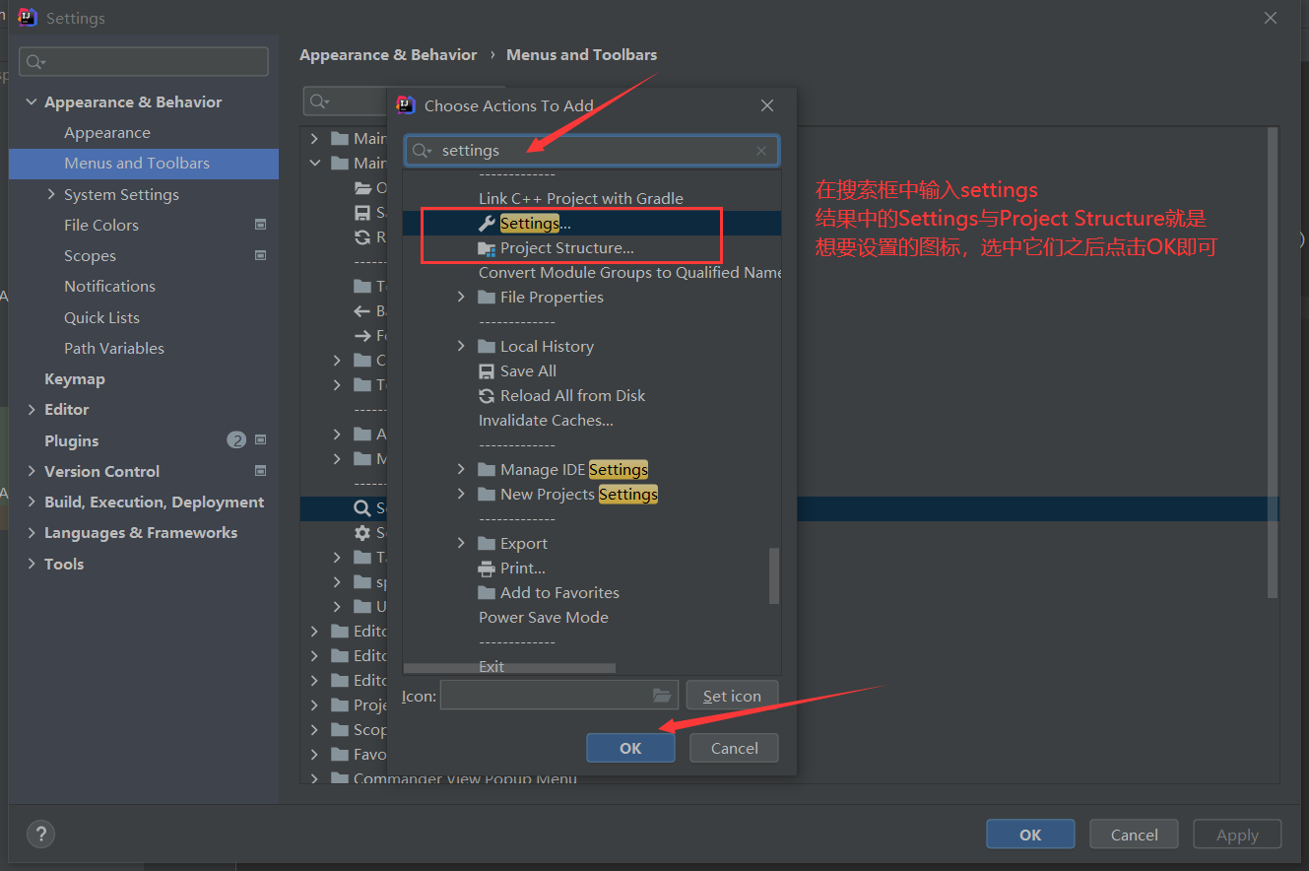The image size is (1309, 871).
Task: Click the printer icon beside Print...
Action: [x=487, y=569]
